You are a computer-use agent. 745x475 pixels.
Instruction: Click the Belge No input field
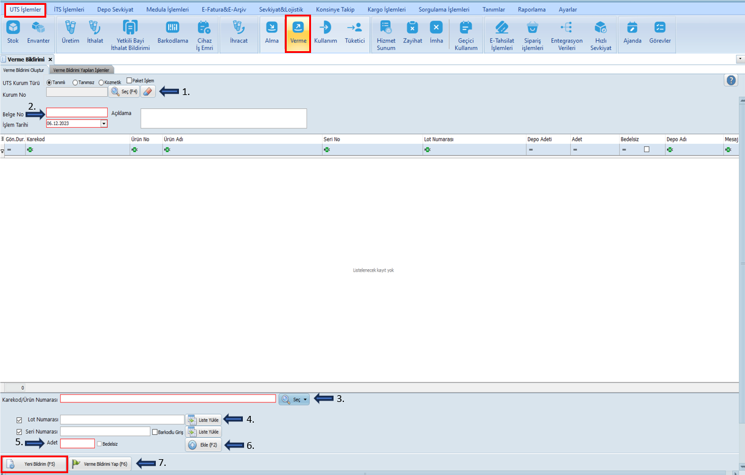(x=77, y=113)
